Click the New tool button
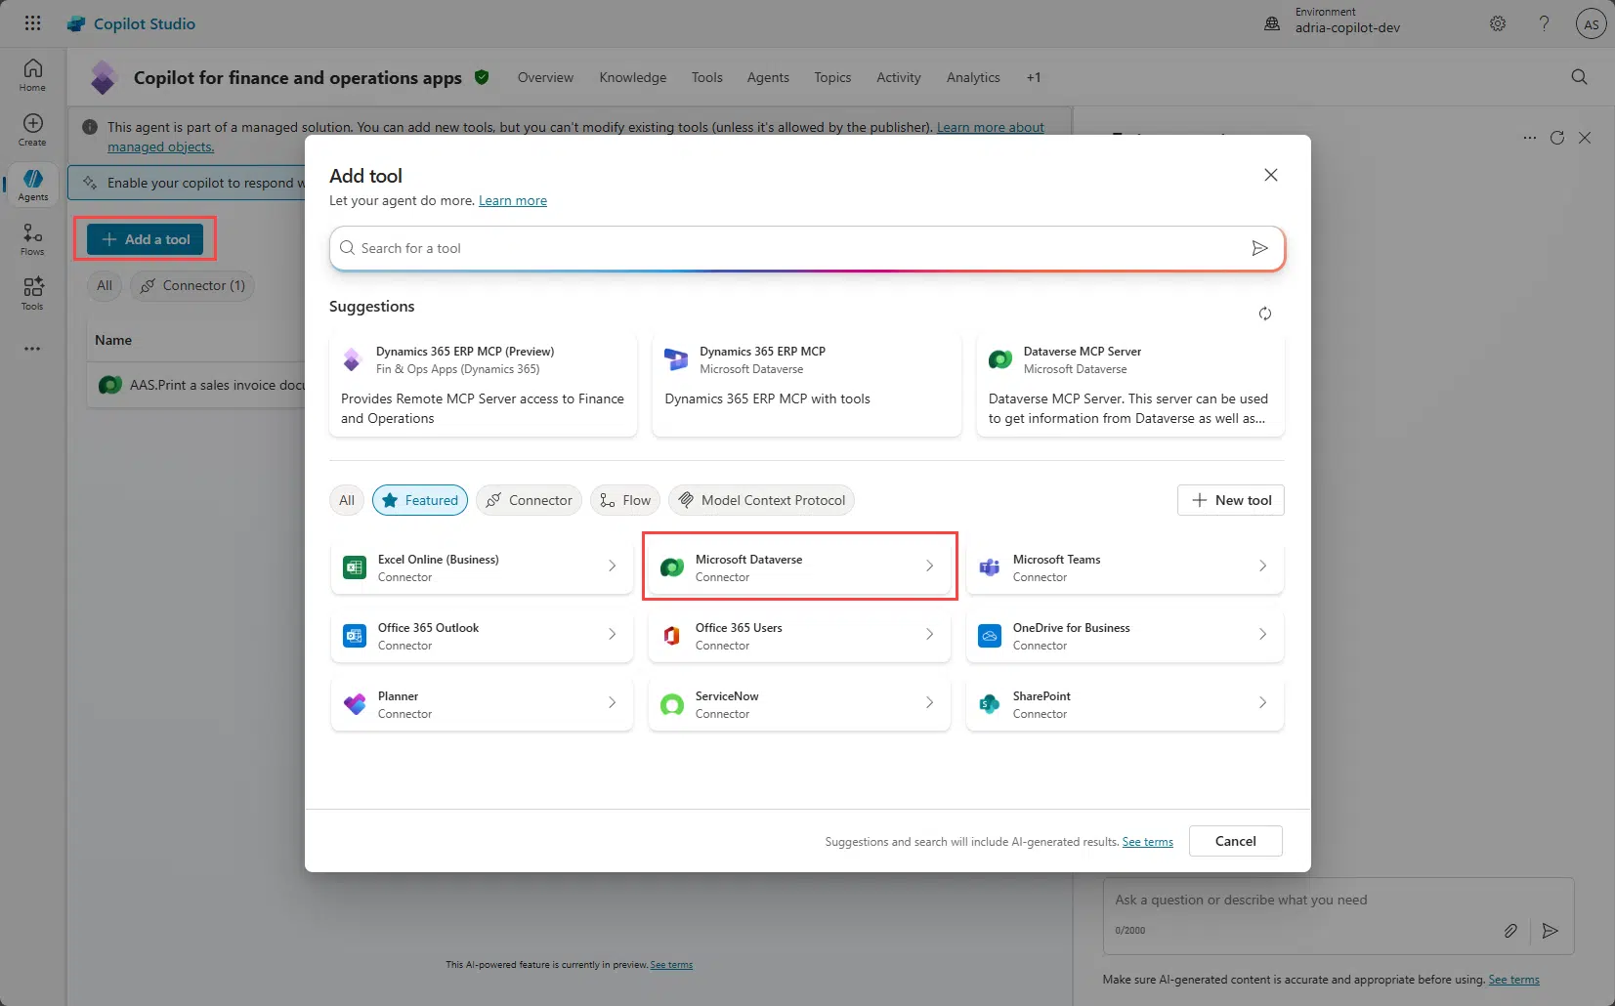Viewport: 1615px width, 1006px height. 1229,499
